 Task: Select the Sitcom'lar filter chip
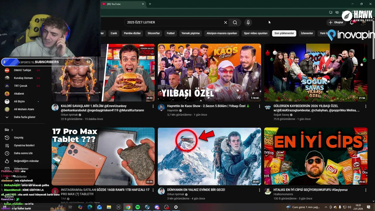tap(154, 33)
